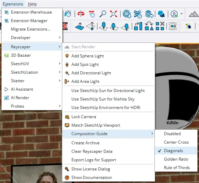The height and width of the screenshot is (183, 199).
Task: Open Extension Warehouse toolbar icon
Action: [x=138, y=14]
